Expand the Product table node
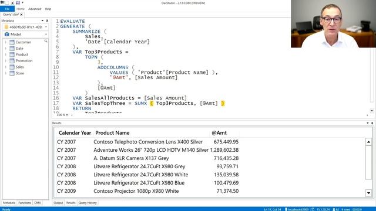The image size is (376, 211). [6, 55]
